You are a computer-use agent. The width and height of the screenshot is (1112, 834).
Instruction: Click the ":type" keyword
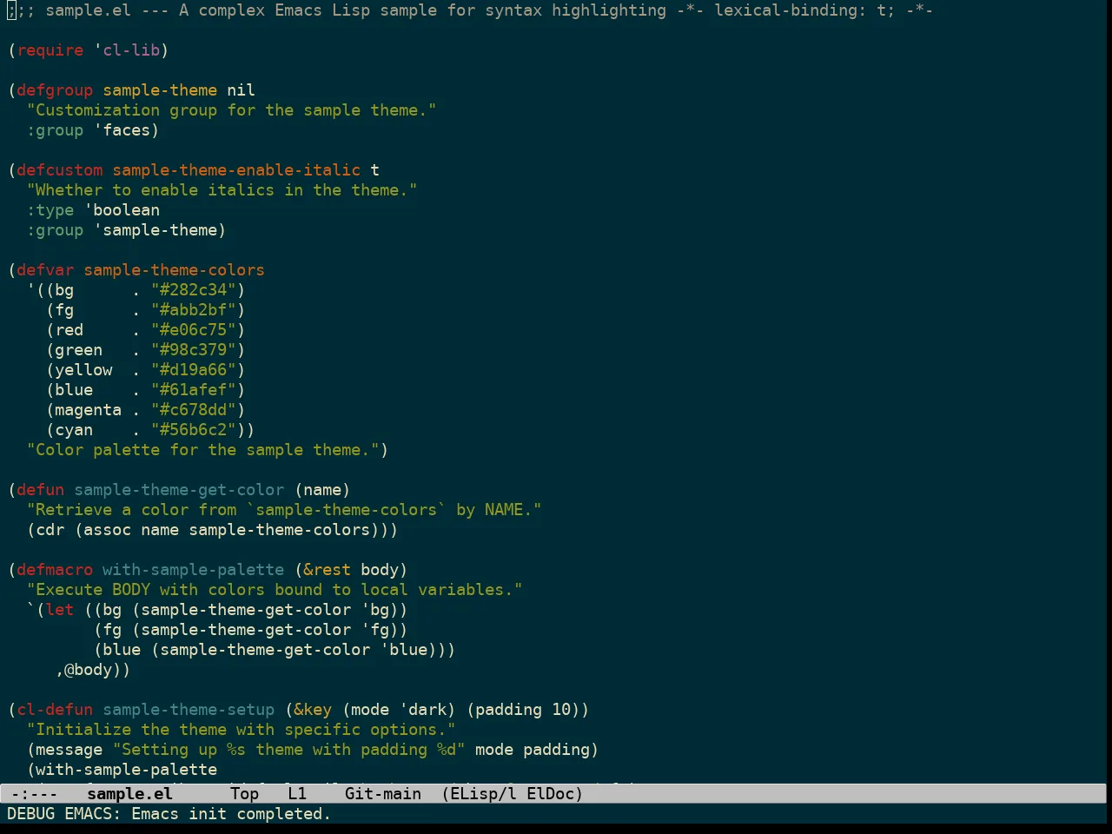click(x=50, y=210)
